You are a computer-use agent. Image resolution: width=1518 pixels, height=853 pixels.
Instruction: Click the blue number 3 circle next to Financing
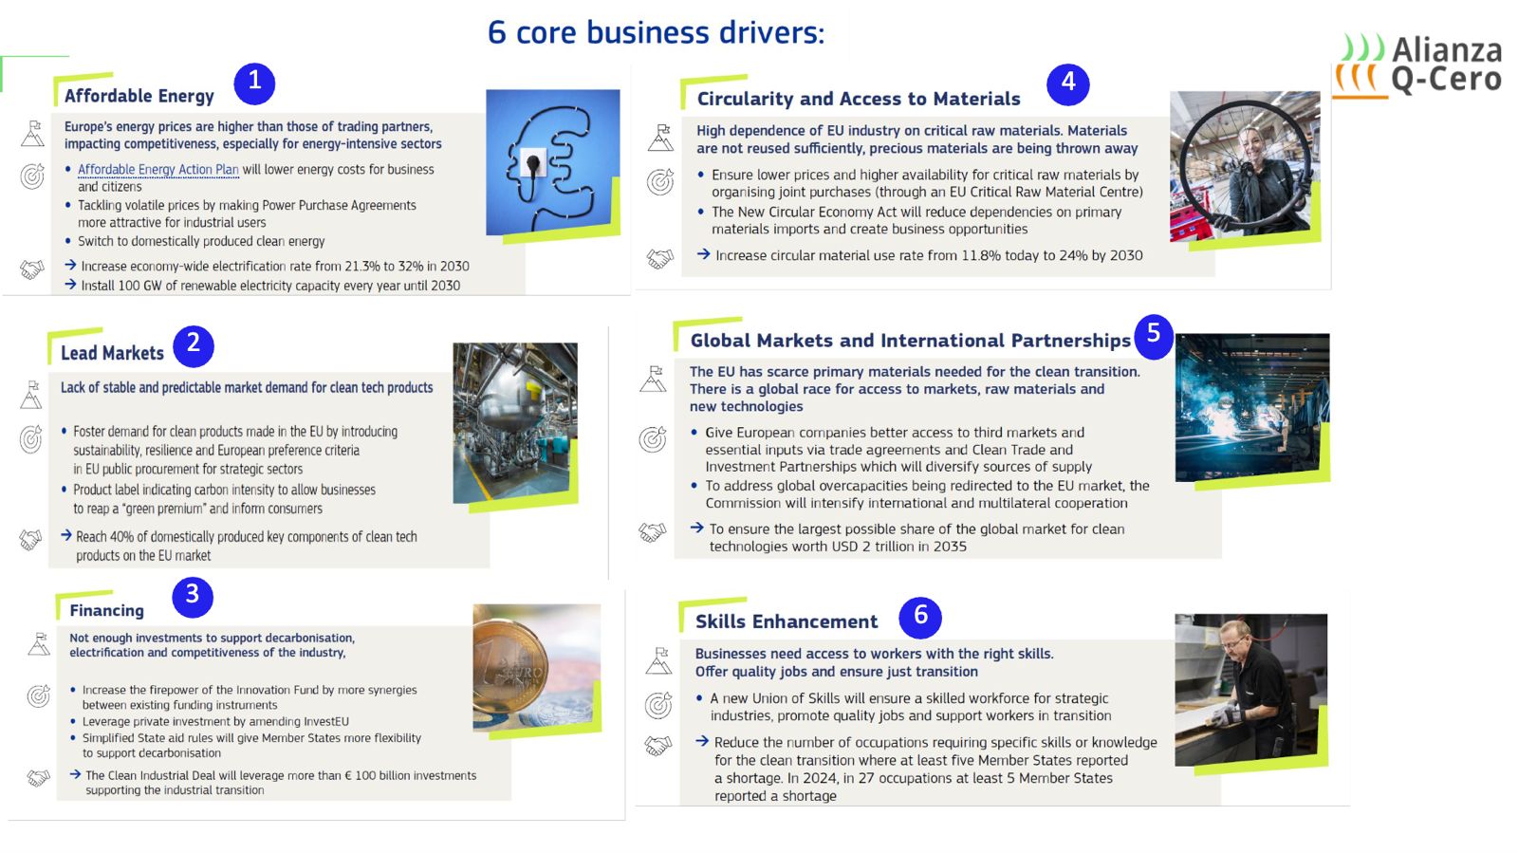pyautogui.click(x=193, y=596)
